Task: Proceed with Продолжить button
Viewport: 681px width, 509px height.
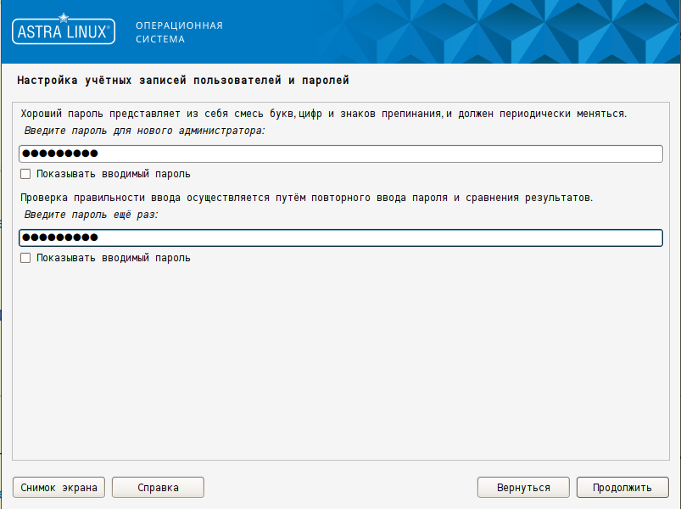Action: pyautogui.click(x=622, y=487)
